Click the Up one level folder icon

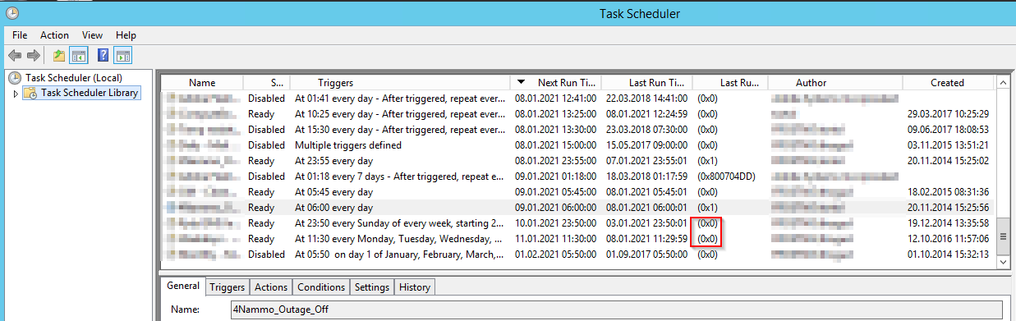(58, 56)
